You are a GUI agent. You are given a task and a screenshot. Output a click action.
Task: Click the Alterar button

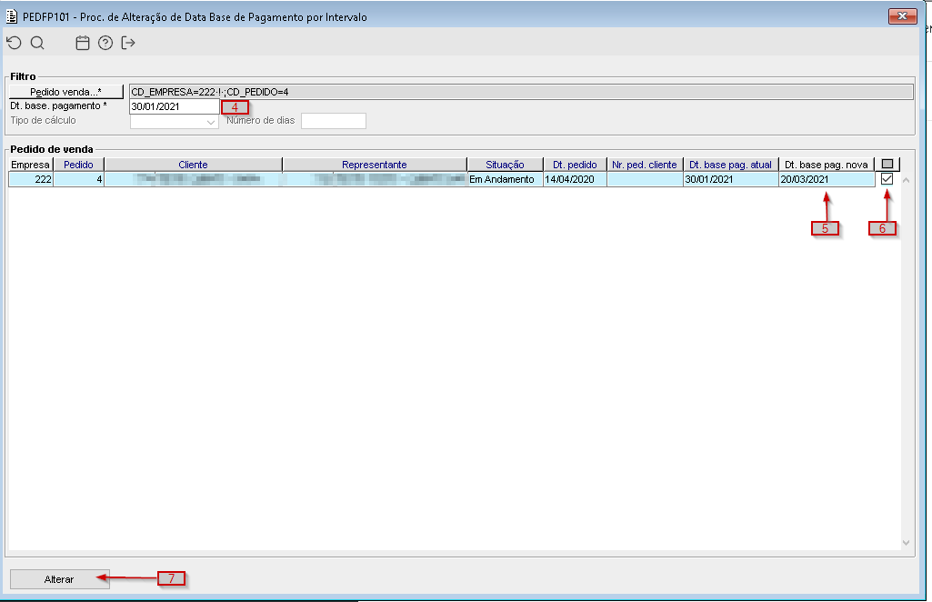(59, 579)
